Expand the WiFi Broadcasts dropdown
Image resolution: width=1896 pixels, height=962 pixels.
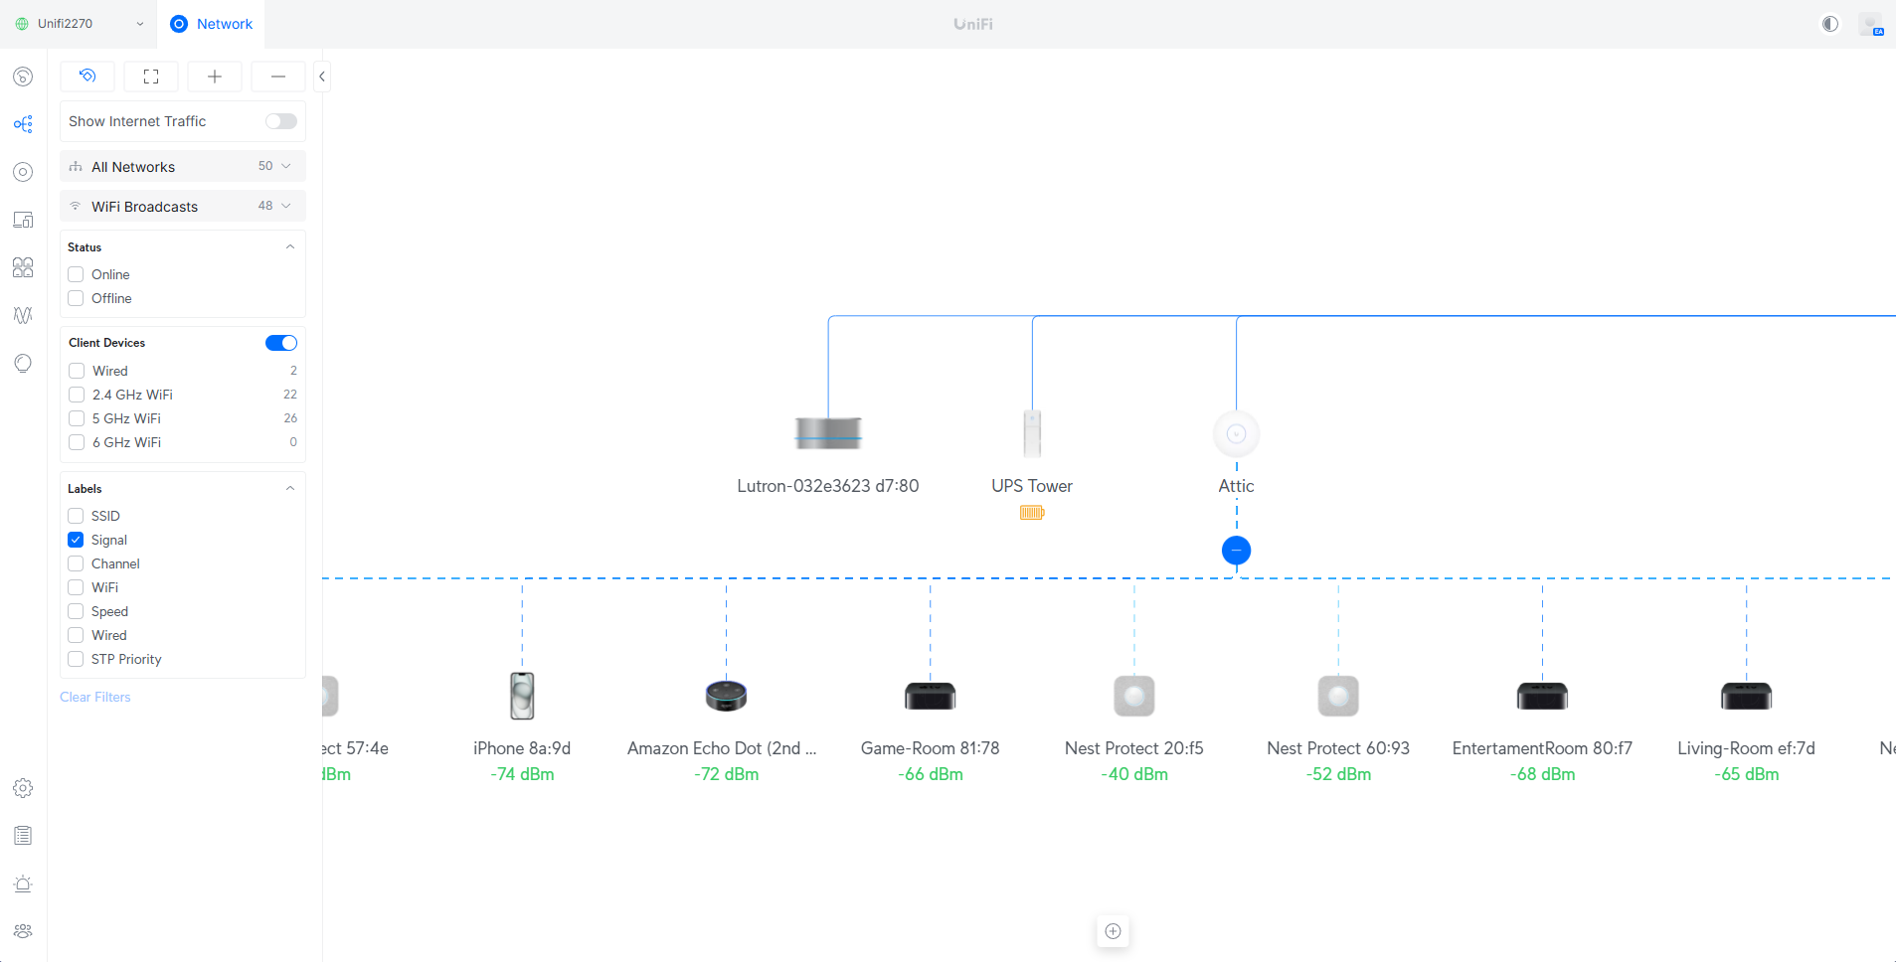(x=183, y=207)
